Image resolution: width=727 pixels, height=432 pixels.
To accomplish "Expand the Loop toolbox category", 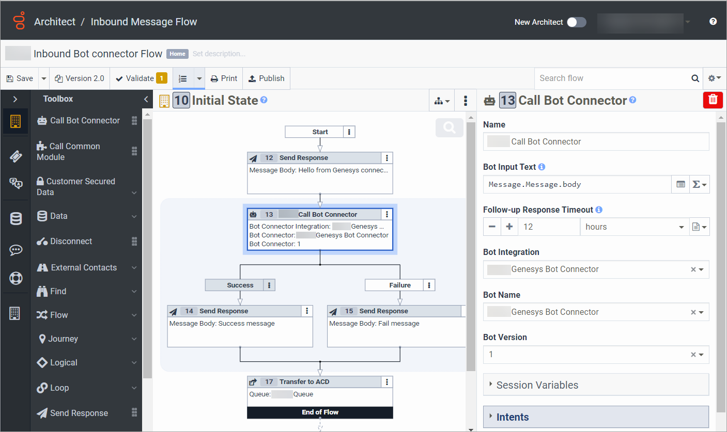I will pos(87,388).
